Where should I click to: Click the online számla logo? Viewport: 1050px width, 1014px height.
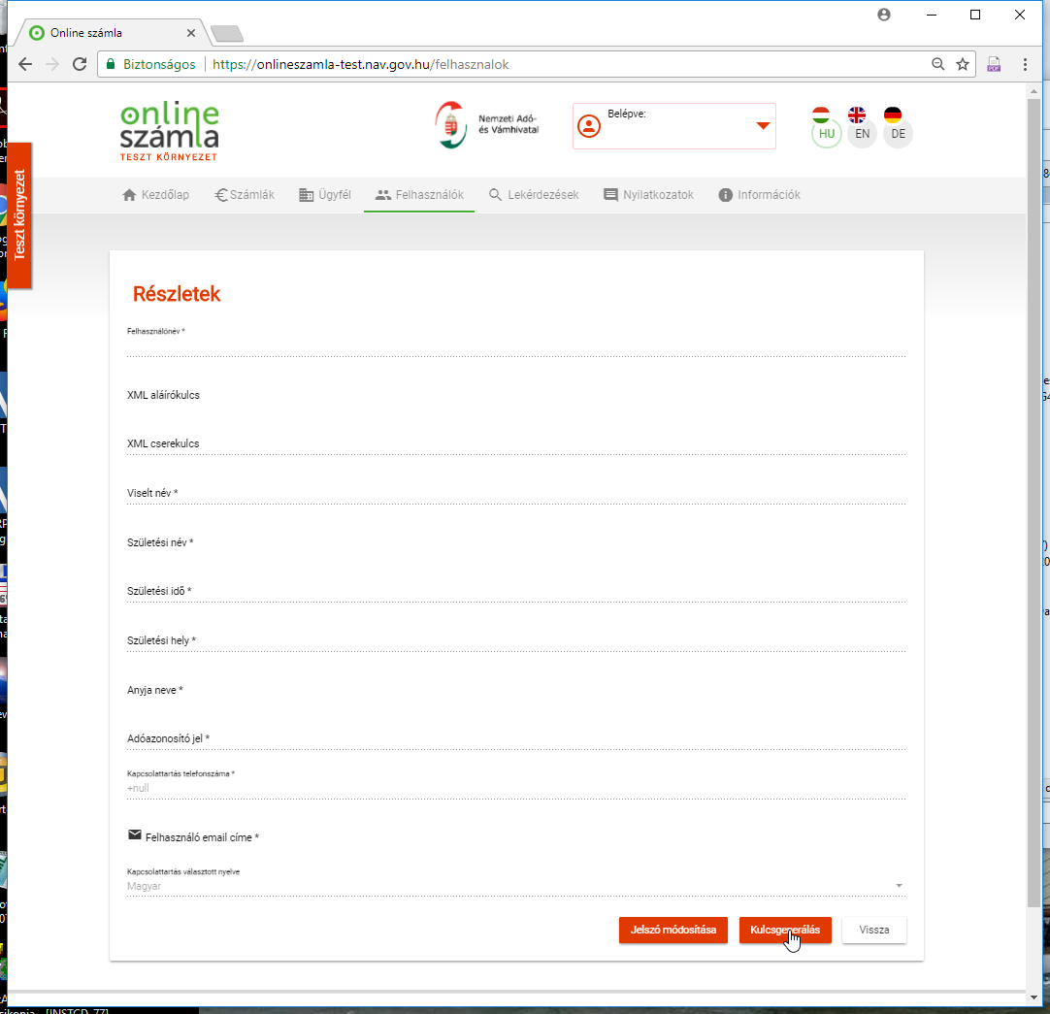click(x=170, y=125)
